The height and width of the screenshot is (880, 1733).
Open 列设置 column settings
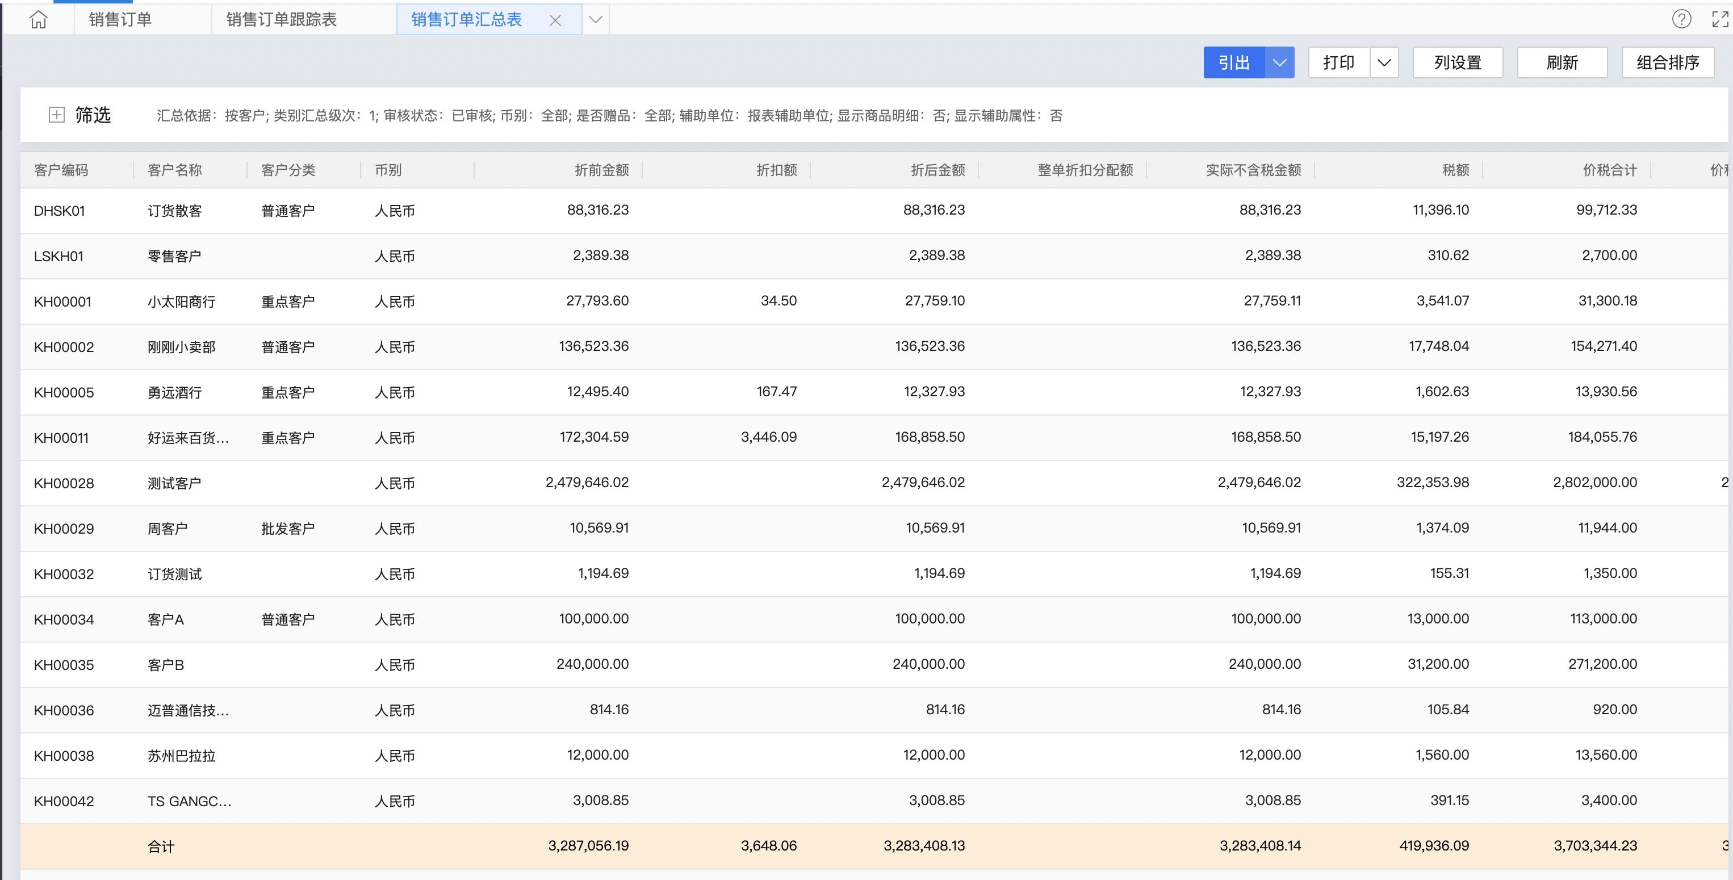tap(1457, 62)
